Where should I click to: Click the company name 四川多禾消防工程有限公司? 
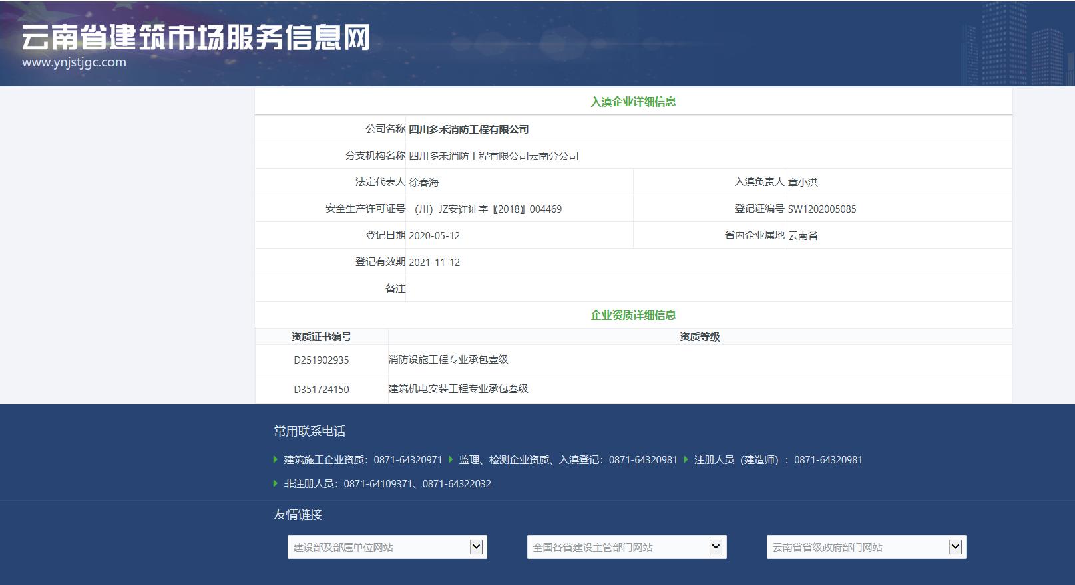(469, 129)
